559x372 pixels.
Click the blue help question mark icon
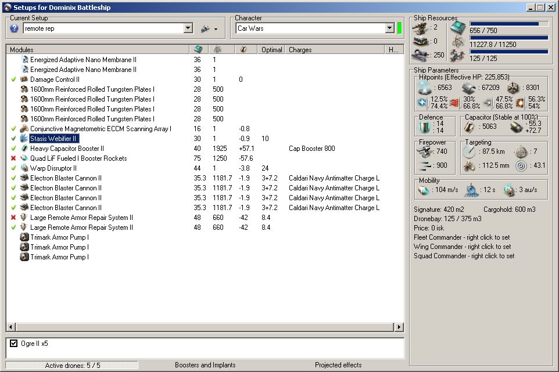click(x=15, y=28)
